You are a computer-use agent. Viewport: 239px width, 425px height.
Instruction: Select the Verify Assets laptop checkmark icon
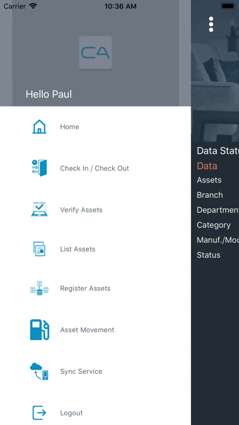point(39,209)
